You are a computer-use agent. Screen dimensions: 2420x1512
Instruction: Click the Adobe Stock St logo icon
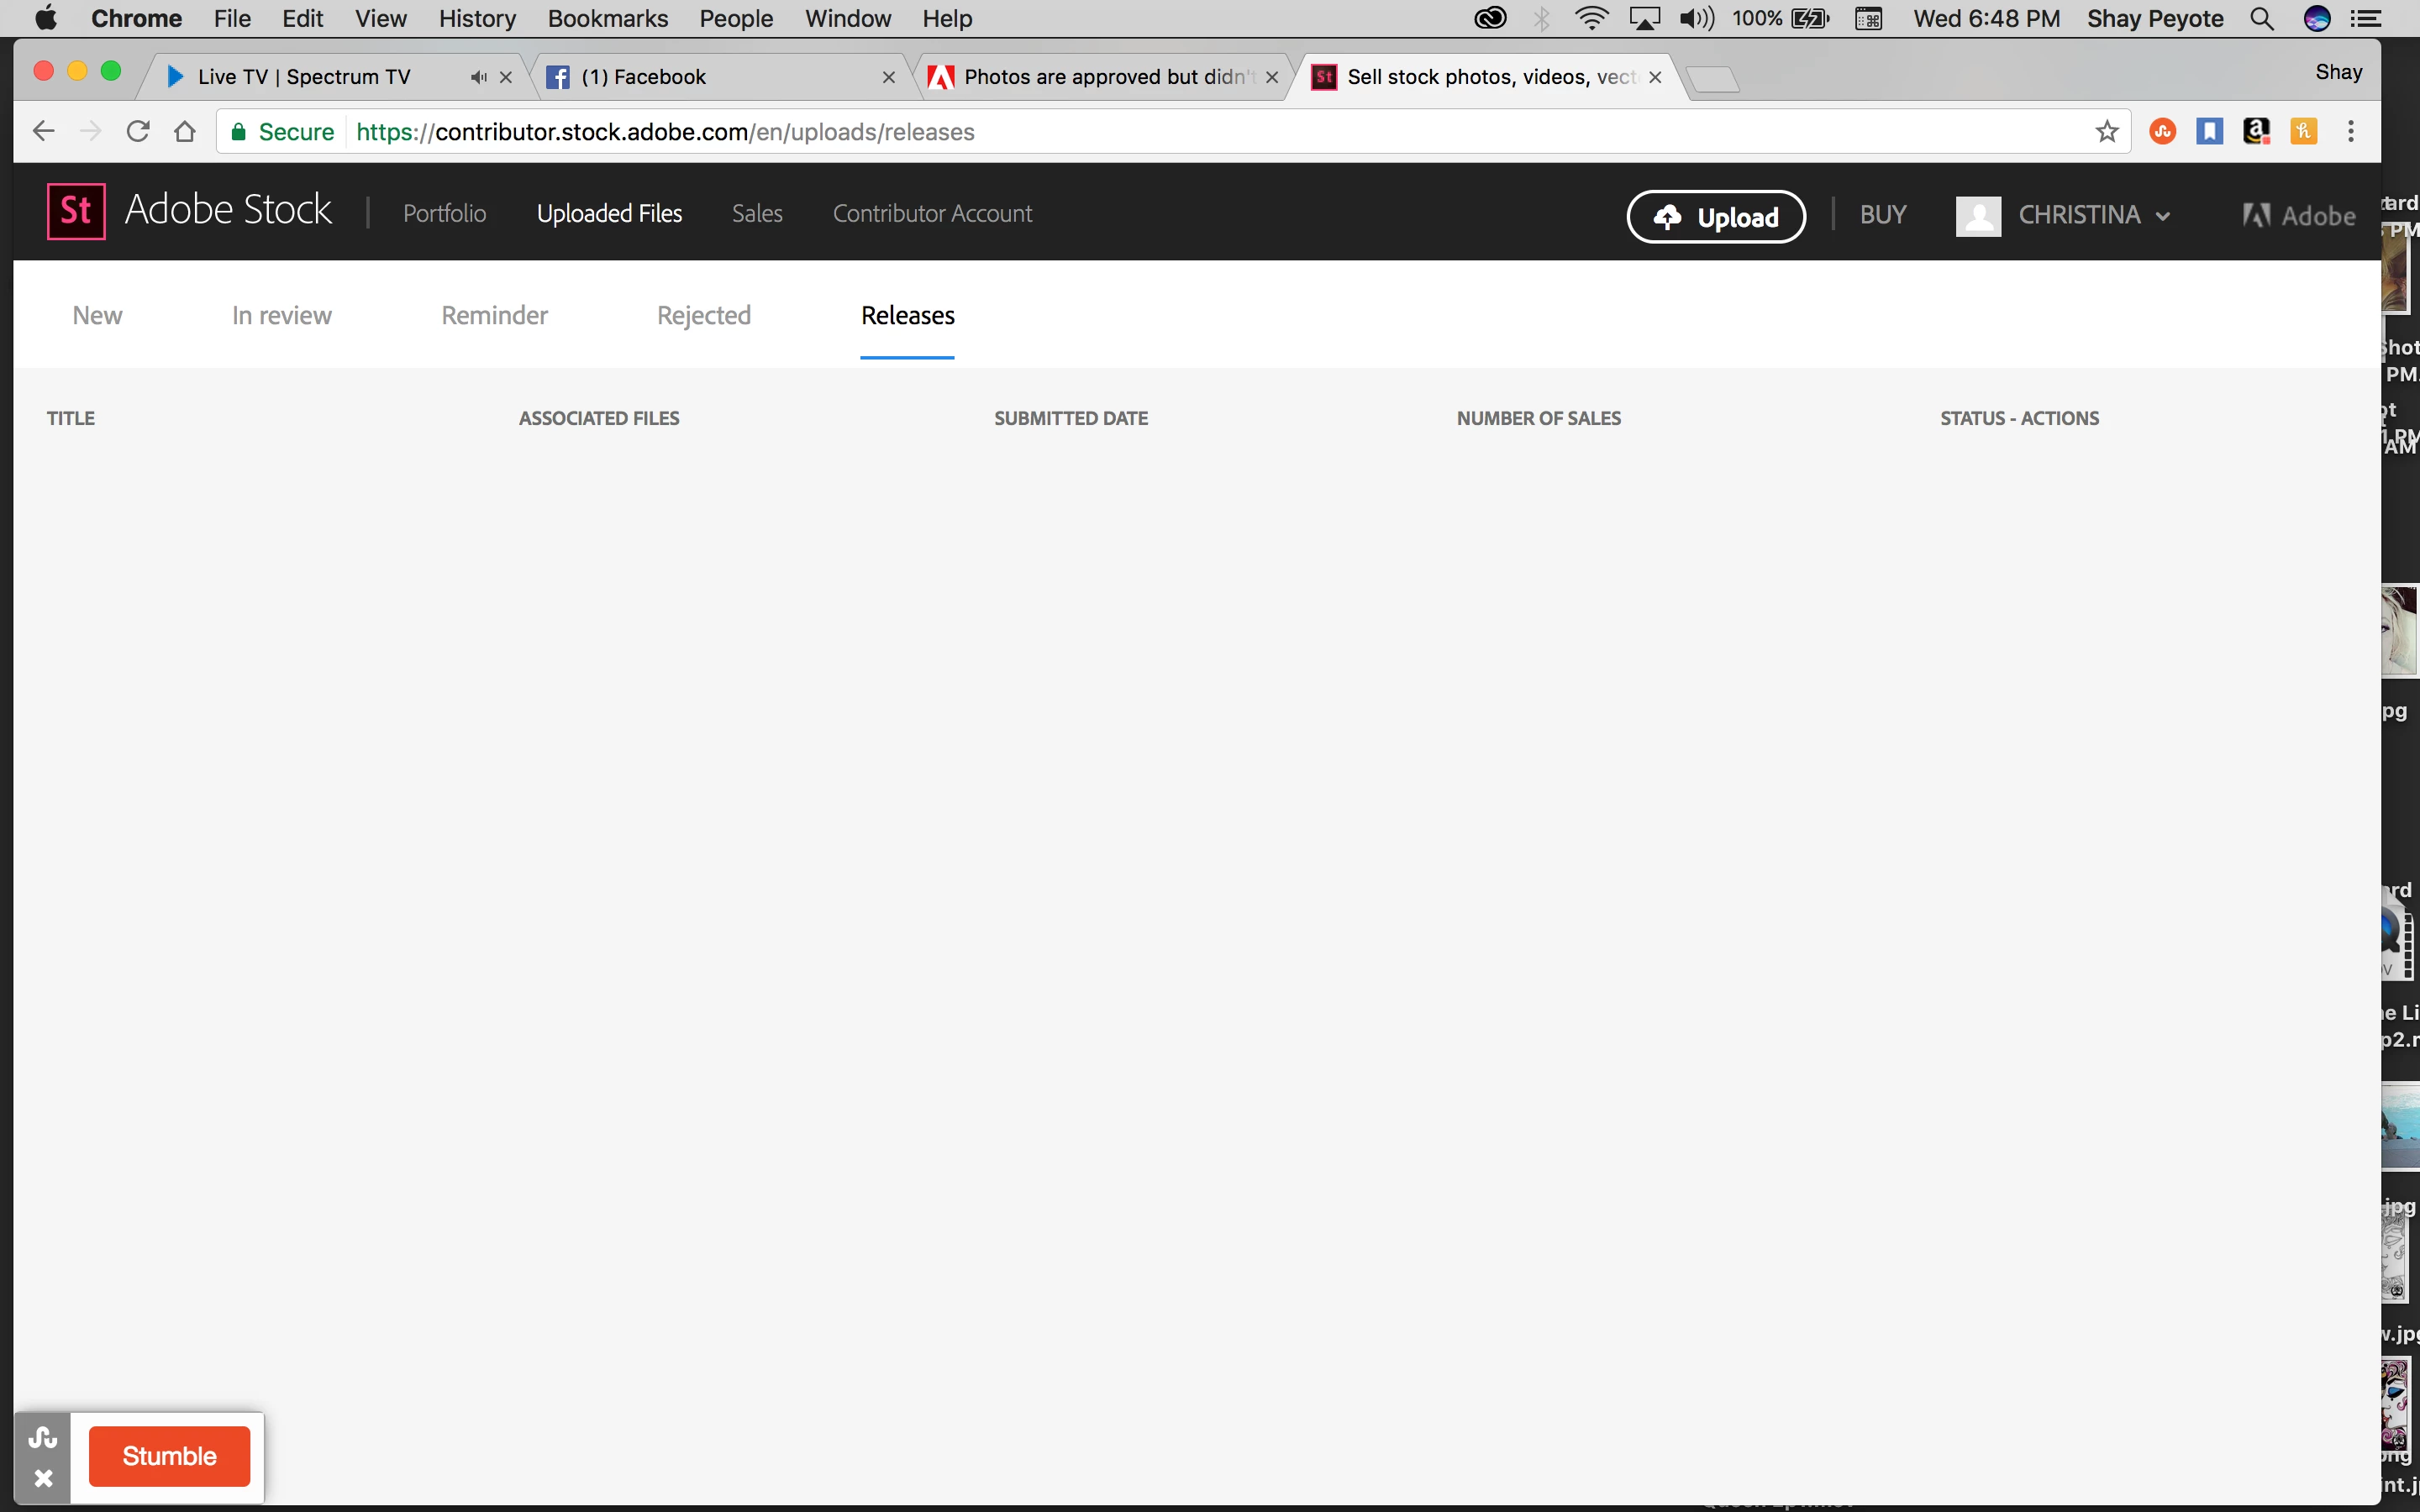coord(76,211)
